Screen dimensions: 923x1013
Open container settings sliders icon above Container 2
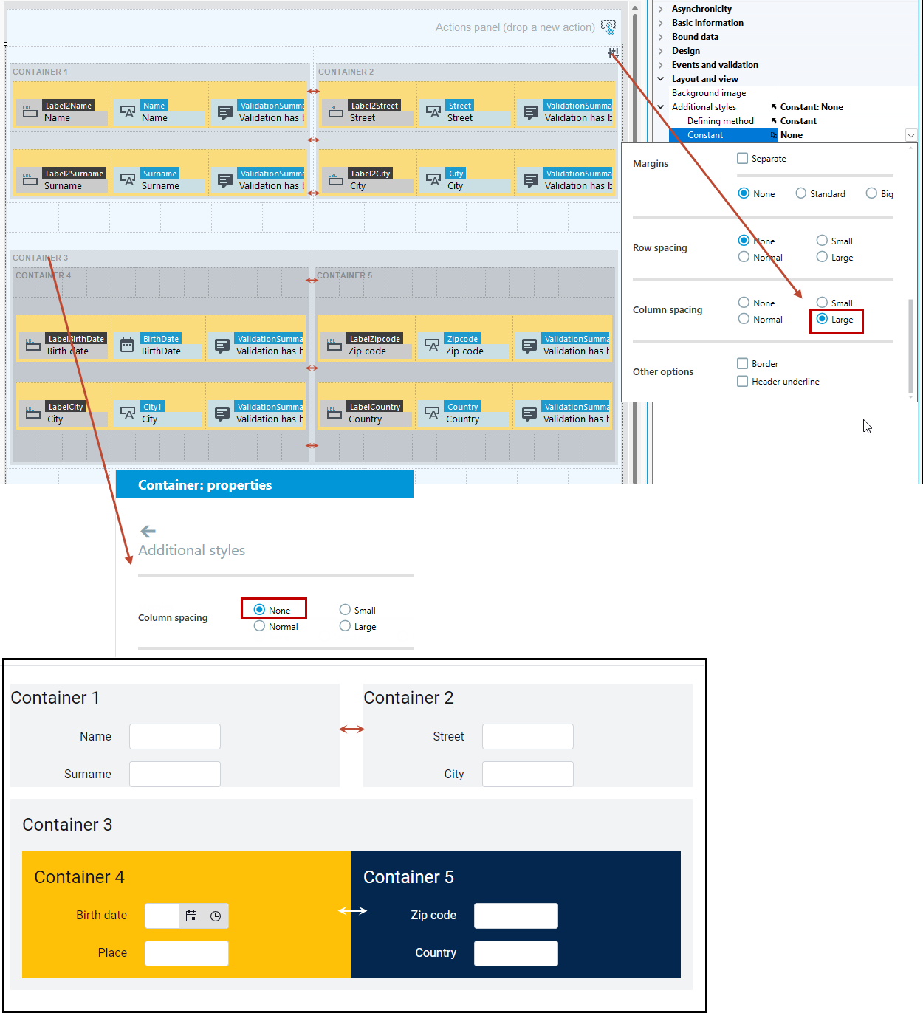(x=613, y=53)
